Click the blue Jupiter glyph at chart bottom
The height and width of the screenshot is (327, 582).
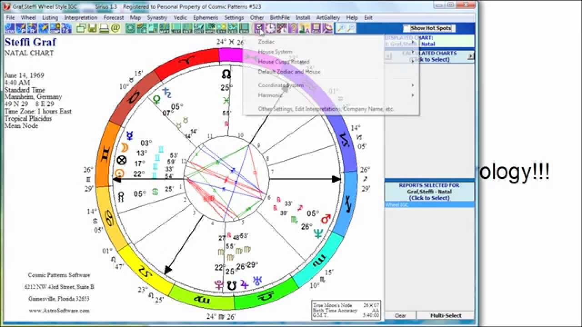(x=245, y=284)
